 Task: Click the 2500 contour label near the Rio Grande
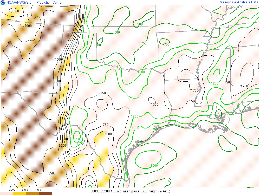[64, 139]
